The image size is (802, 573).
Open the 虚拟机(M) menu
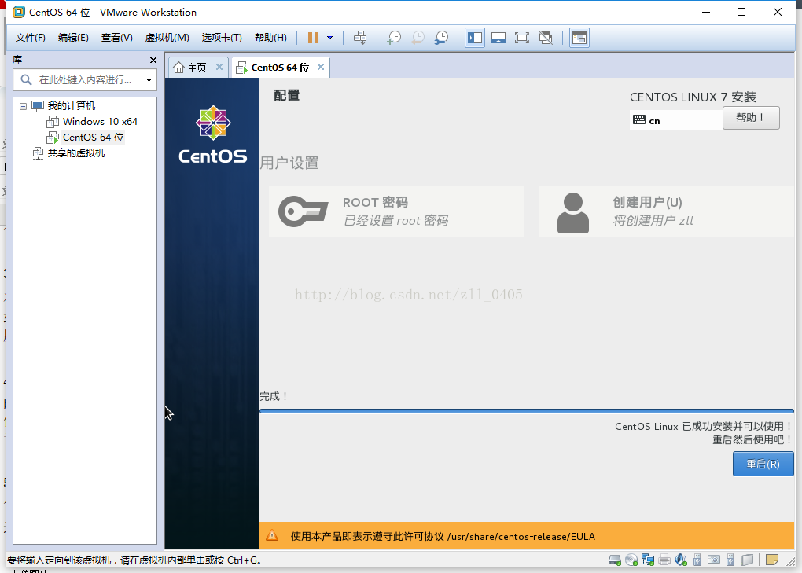167,37
